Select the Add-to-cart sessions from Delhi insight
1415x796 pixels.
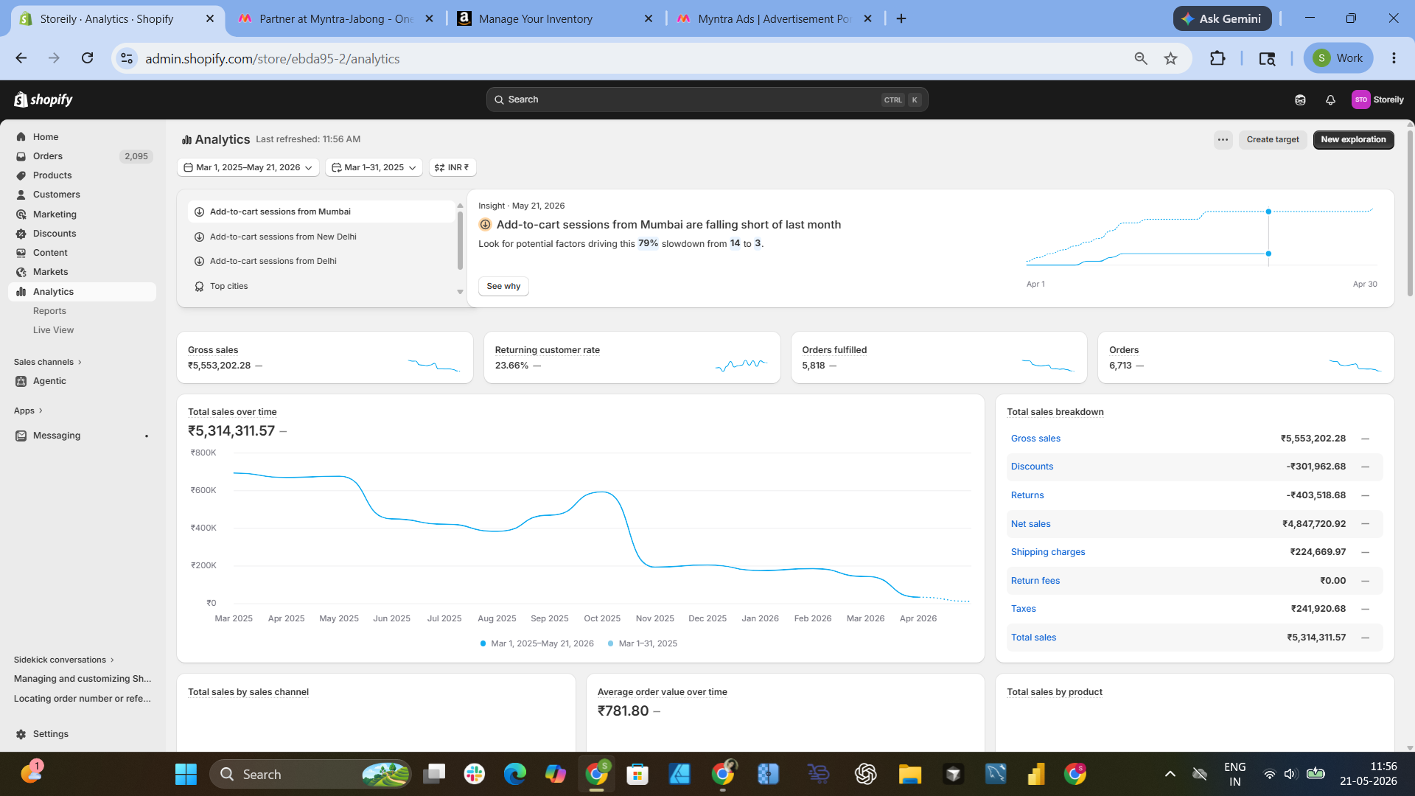(321, 261)
